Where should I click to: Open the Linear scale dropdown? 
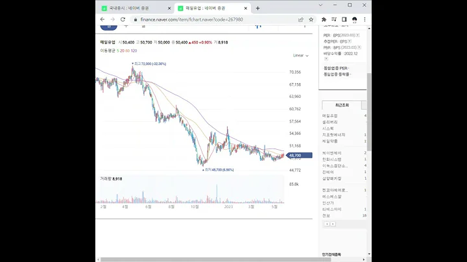pyautogui.click(x=301, y=55)
